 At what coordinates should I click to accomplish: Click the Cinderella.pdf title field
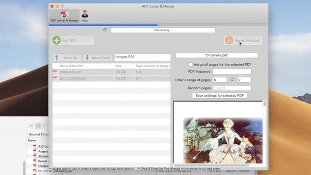[x=217, y=55]
